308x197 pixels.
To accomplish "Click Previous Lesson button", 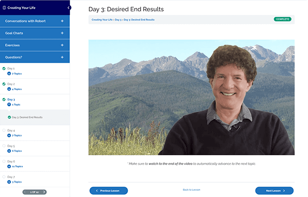I will (x=109, y=190).
